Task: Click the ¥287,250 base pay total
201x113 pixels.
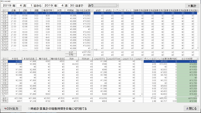Action: [84, 52]
